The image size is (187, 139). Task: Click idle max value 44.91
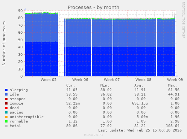click(174, 94)
